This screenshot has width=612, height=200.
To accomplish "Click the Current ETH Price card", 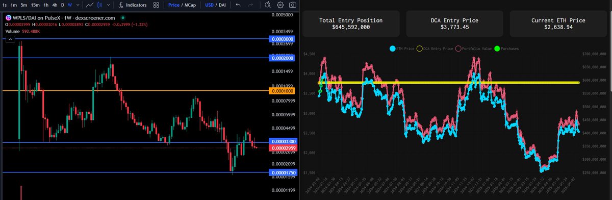I will pyautogui.click(x=558, y=23).
